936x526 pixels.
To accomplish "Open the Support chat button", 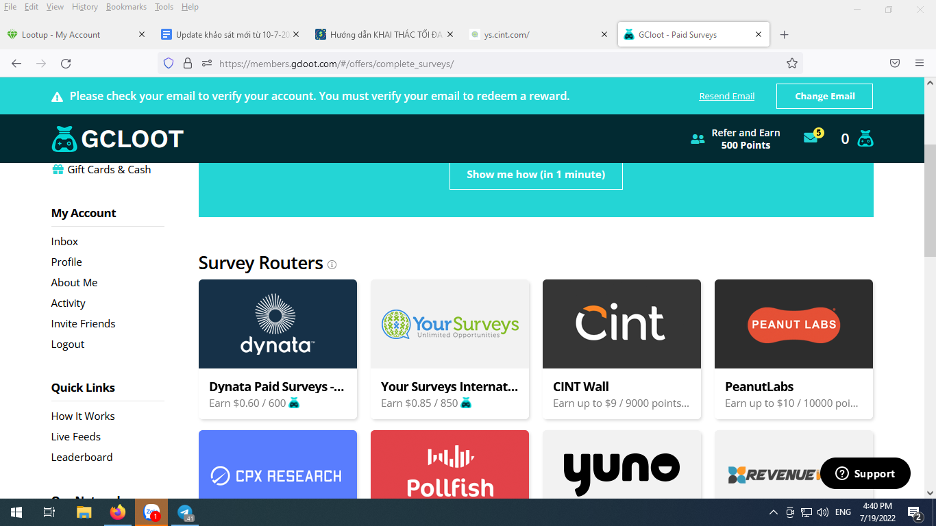I will (x=865, y=473).
